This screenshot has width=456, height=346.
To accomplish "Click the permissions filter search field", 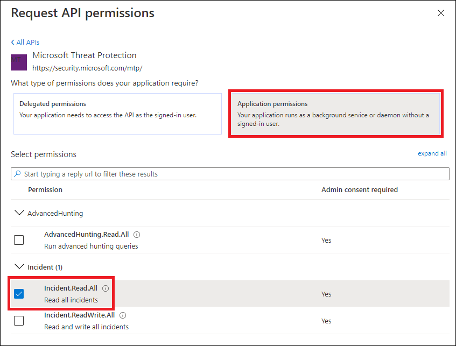I will 230,174.
